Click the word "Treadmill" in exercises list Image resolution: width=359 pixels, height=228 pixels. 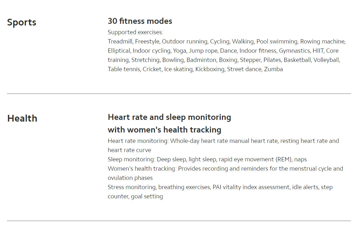[120, 41]
